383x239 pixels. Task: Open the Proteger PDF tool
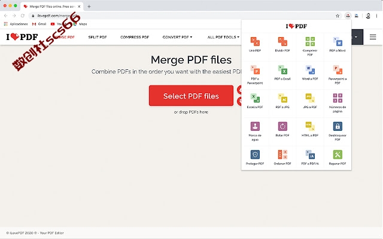tap(255, 158)
